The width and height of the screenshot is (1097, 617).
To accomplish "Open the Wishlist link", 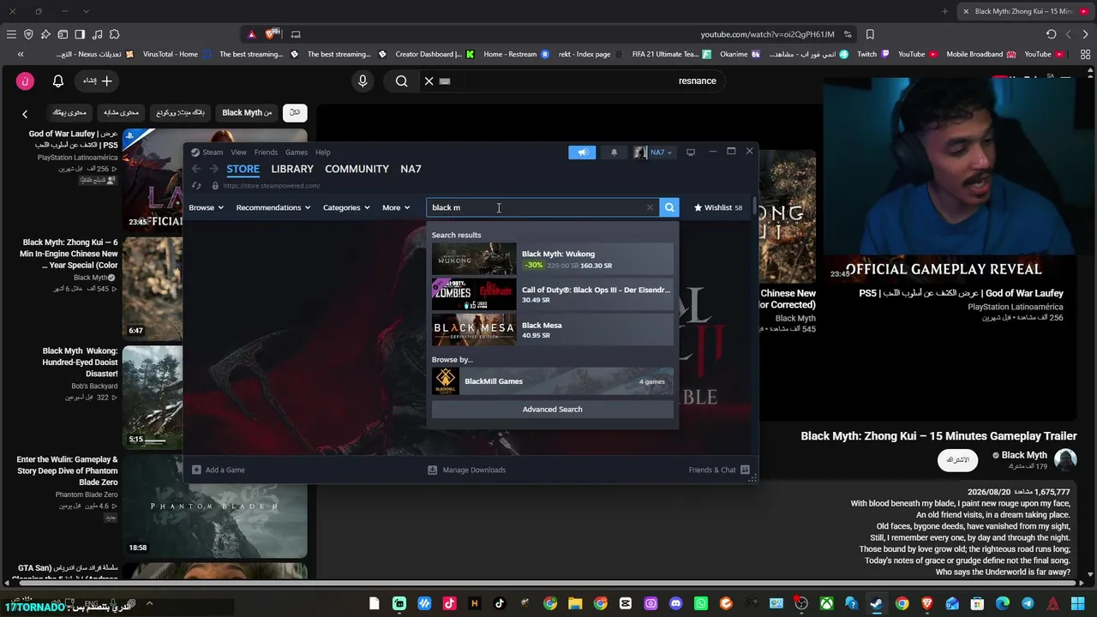I will tap(718, 207).
